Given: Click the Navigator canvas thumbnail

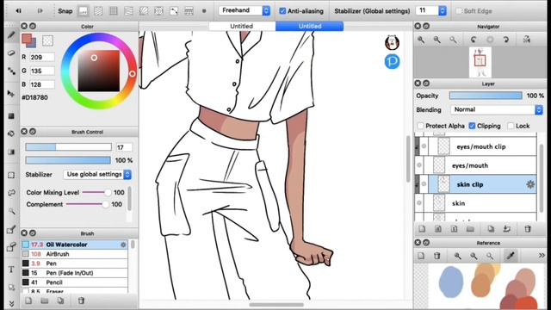Looking at the screenshot, I should pos(480,62).
